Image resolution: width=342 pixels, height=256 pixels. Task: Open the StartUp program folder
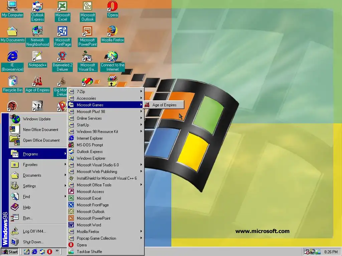click(x=106, y=125)
